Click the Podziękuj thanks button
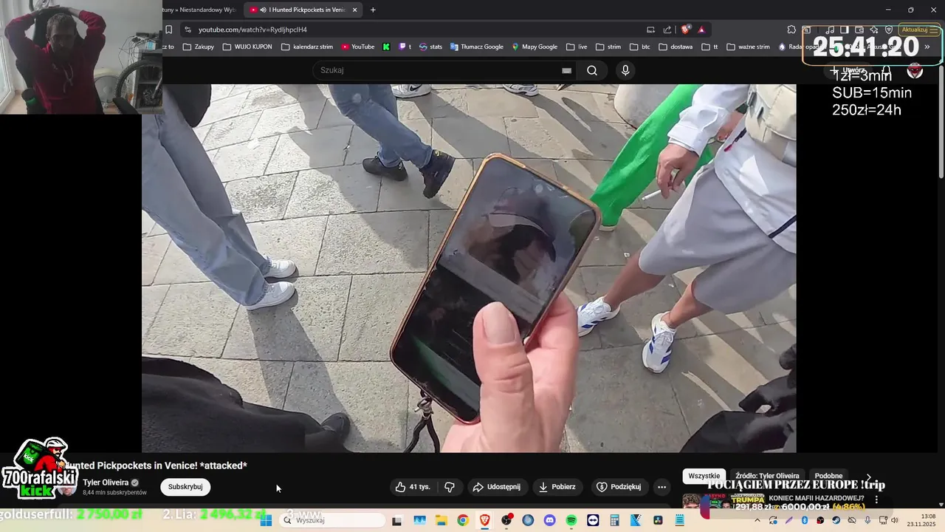The height and width of the screenshot is (532, 945). 619,487
